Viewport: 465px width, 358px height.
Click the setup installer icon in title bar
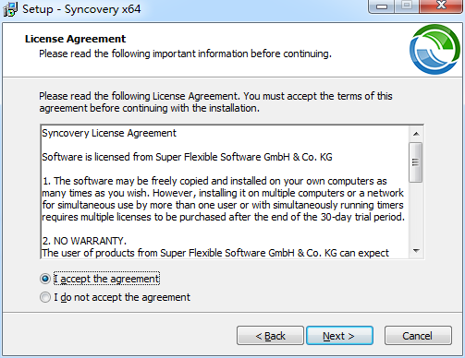[x=10, y=9]
